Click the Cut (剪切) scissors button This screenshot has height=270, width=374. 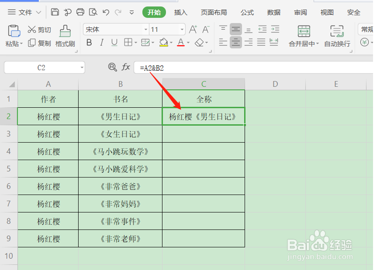[40, 30]
